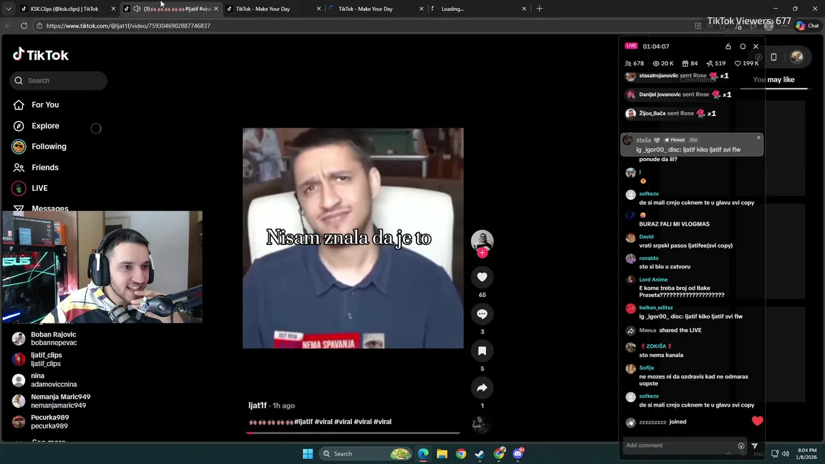Click the browser address bar URL
The width and height of the screenshot is (825, 464).
coord(128,26)
